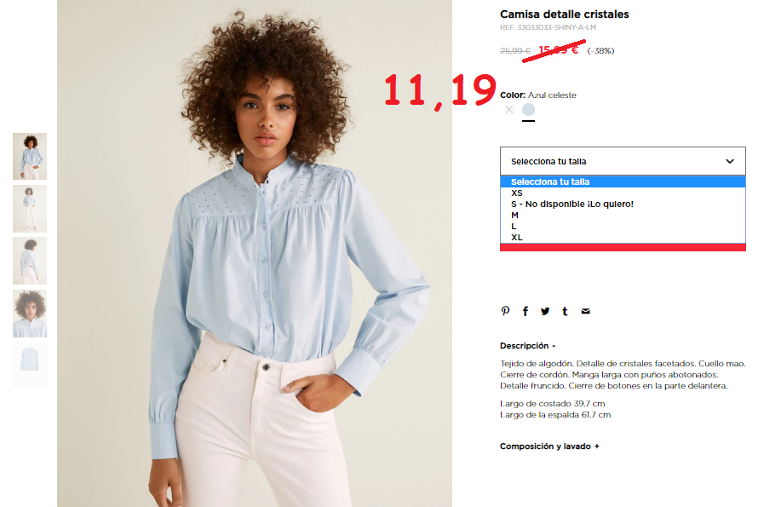Share the shirt on Tumblr

click(566, 311)
